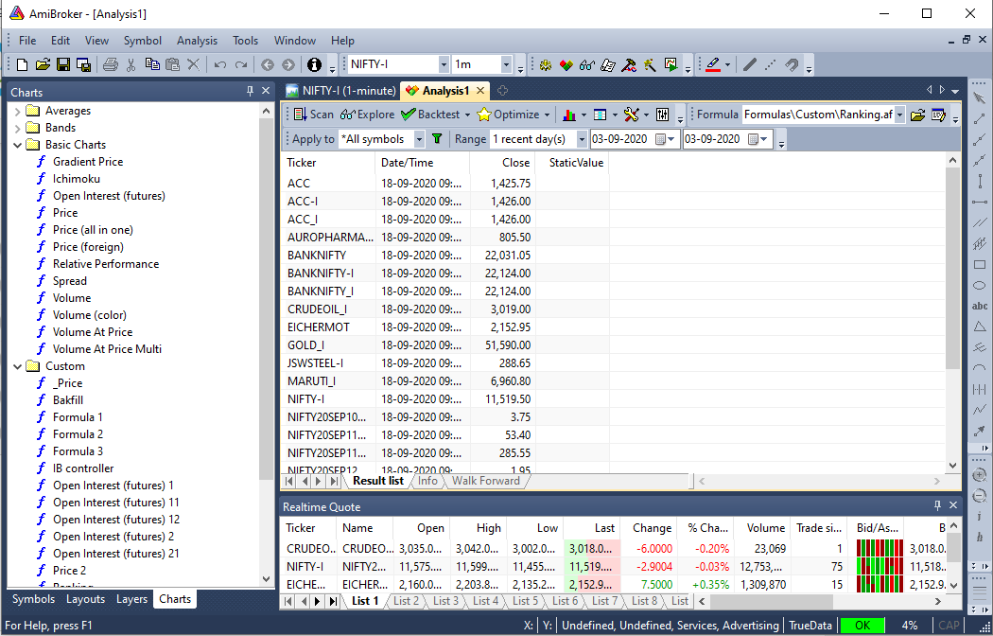Expand the Bands folder

(x=17, y=128)
